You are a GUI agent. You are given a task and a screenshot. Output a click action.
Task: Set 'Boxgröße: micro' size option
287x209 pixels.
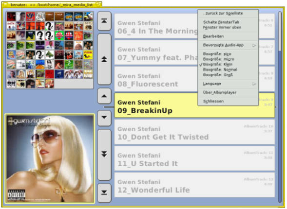pyautogui.click(x=228, y=59)
